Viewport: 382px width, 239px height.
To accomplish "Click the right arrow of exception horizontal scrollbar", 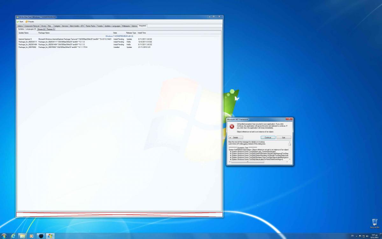I will coord(287,162).
